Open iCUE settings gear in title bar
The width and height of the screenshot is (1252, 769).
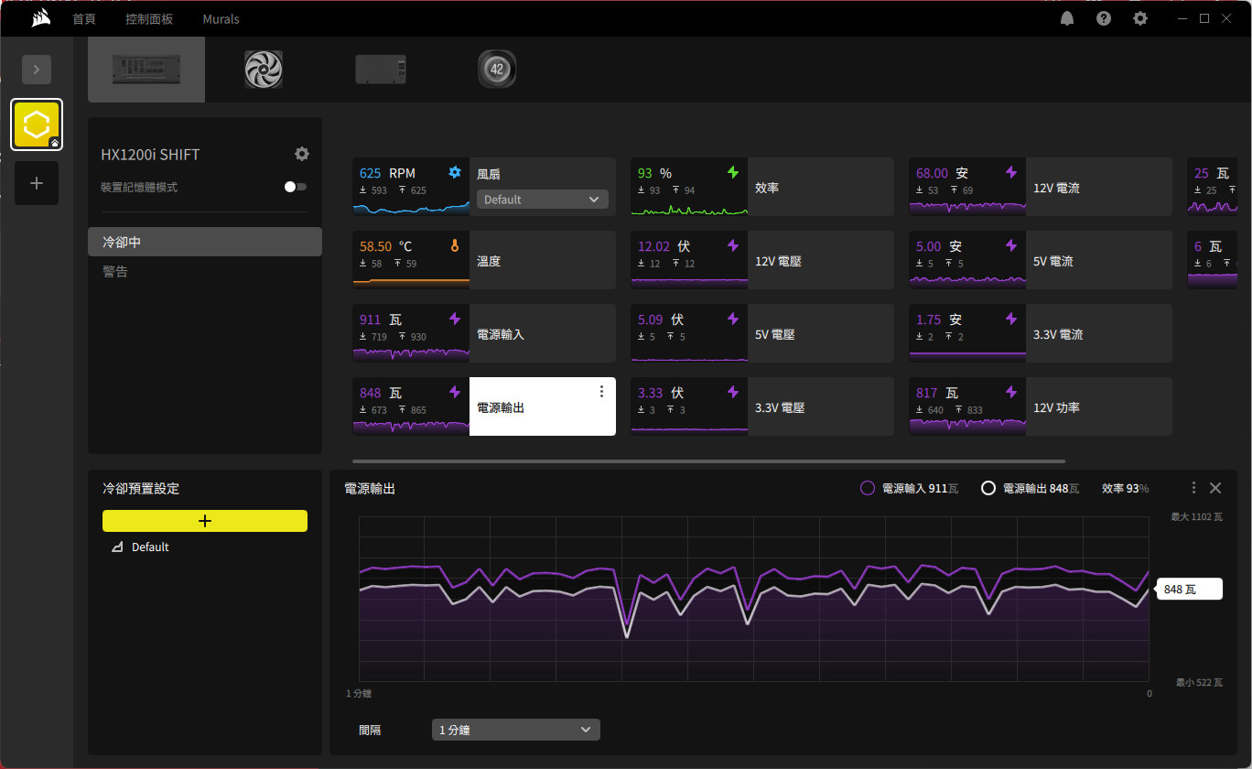[x=1139, y=18]
